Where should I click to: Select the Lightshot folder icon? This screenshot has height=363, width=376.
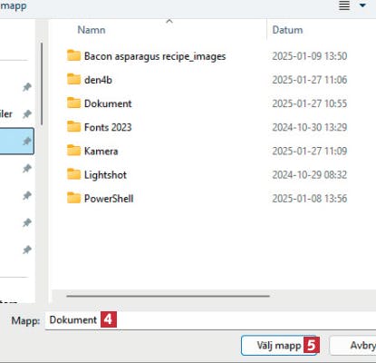tap(73, 174)
